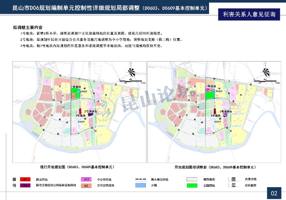Click the red B1 商业用地 legend swatch

tap(25, 179)
